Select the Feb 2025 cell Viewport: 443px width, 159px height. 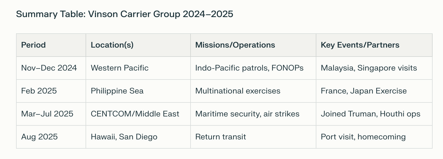[x=51, y=91]
